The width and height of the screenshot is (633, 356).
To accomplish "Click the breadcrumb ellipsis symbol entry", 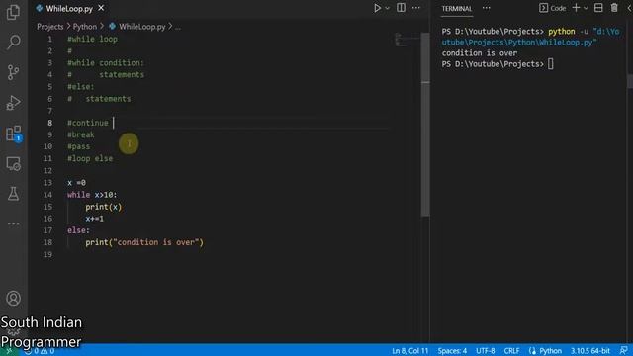I will (x=178, y=27).
